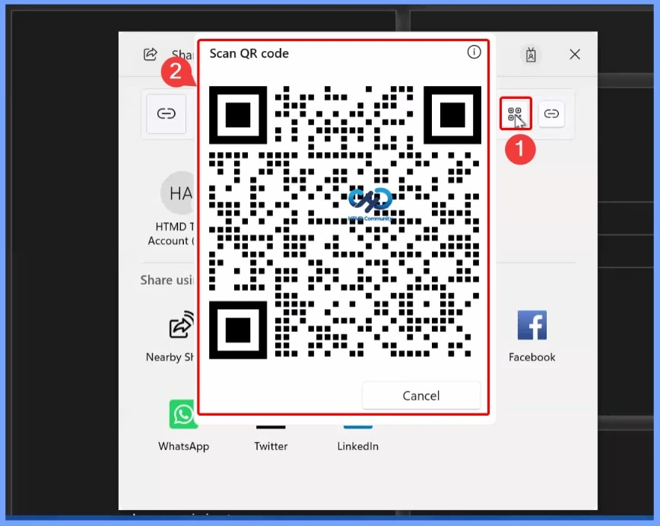
Task: Click the Twitter label
Action: (x=271, y=446)
